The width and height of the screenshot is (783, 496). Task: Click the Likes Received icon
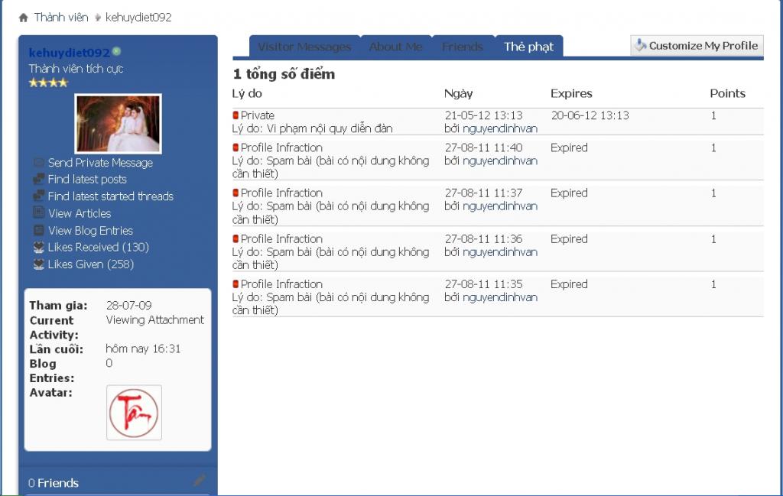(38, 248)
